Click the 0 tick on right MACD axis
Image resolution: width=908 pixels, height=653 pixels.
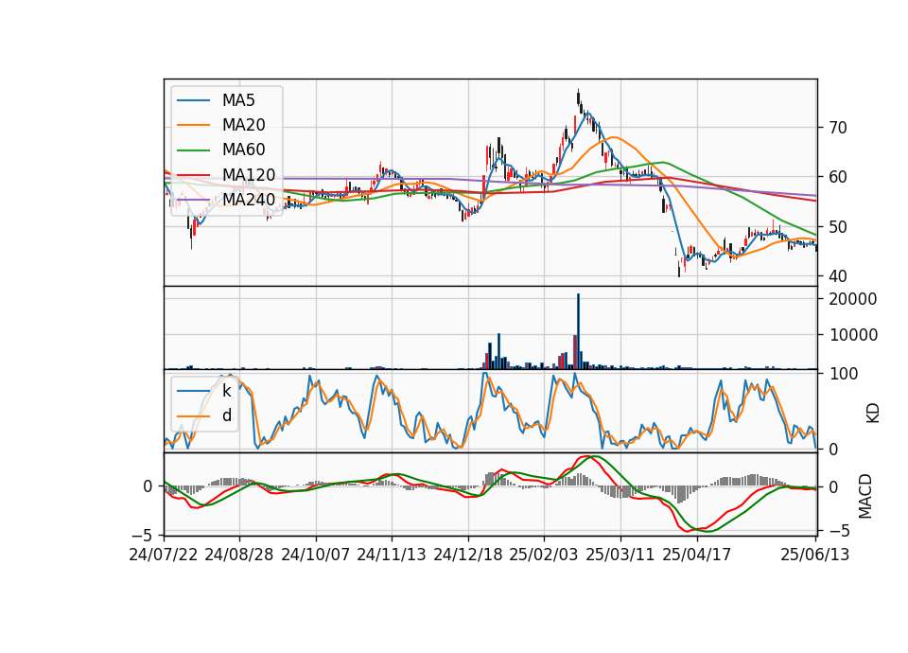[832, 487]
